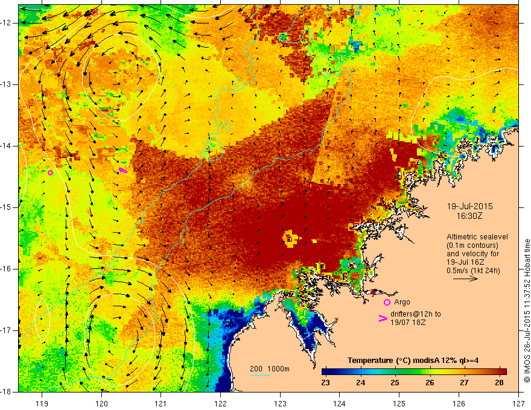Click the '0.5m/s (1kt 24h)' label
531x410 pixels.
point(473,271)
